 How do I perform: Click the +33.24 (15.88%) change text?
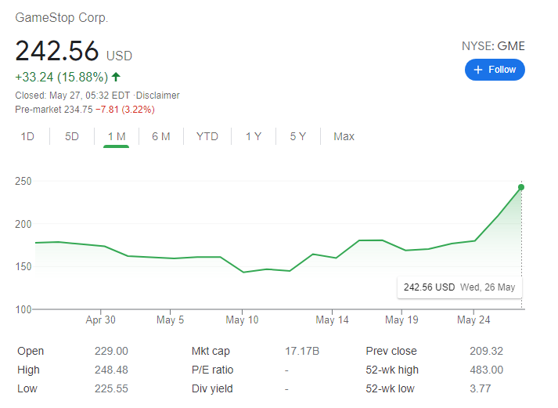click(62, 77)
